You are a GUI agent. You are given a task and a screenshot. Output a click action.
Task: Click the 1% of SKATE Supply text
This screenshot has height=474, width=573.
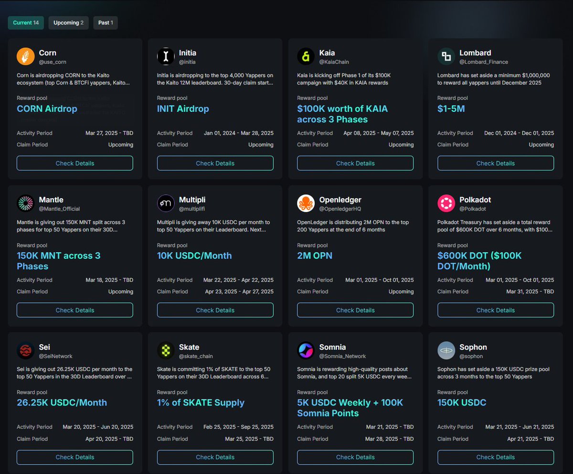click(x=201, y=403)
